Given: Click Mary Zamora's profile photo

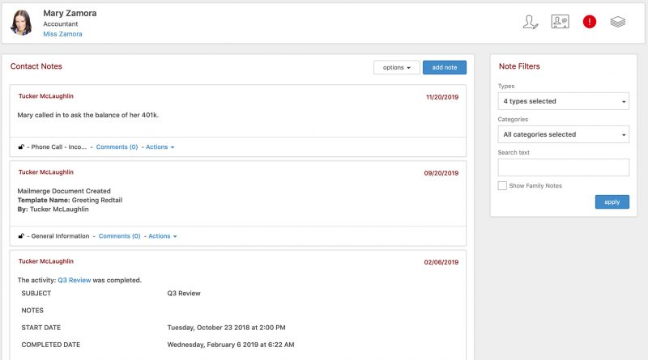Looking at the screenshot, I should pos(21,23).
